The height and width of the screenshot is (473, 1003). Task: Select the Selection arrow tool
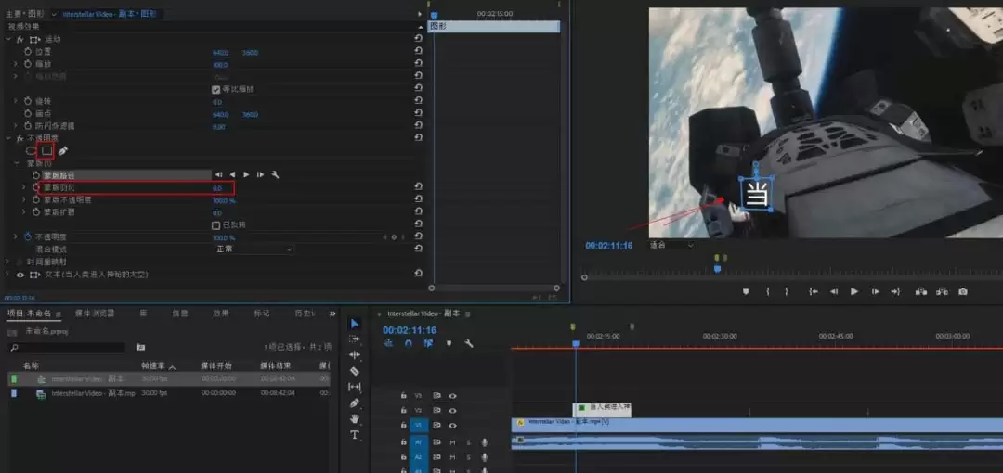(x=355, y=324)
